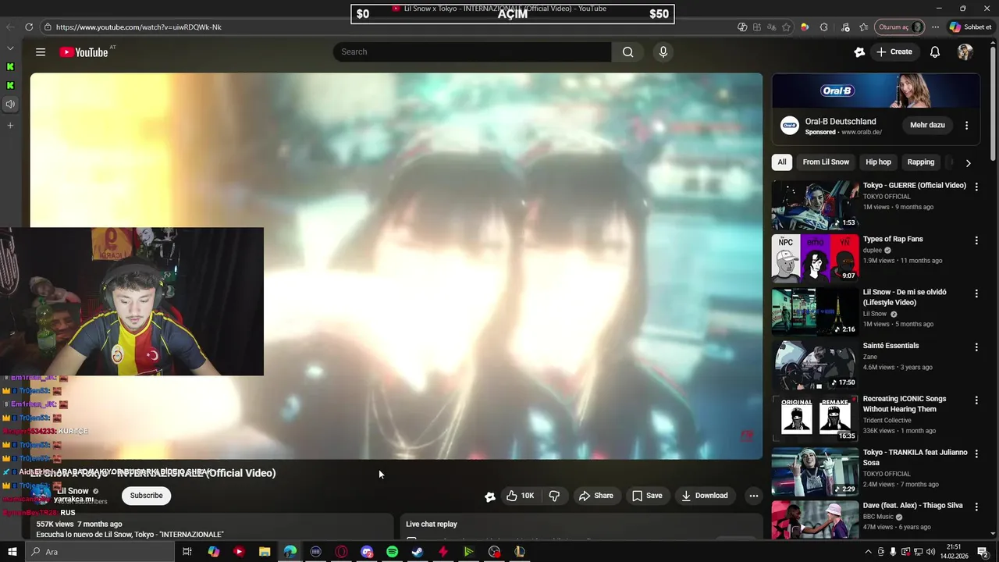Click the search magnifier button
The height and width of the screenshot is (562, 999).
[x=627, y=52]
